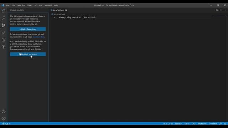Open the Accounts menu icon
The height and width of the screenshot is (128, 228).
(x=4, y=111)
